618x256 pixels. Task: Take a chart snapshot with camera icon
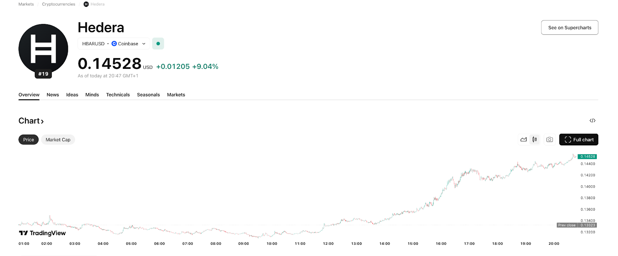coord(550,140)
